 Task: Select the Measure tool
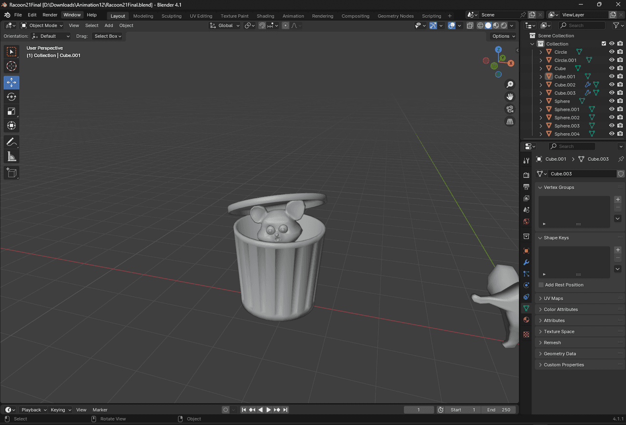(12, 156)
